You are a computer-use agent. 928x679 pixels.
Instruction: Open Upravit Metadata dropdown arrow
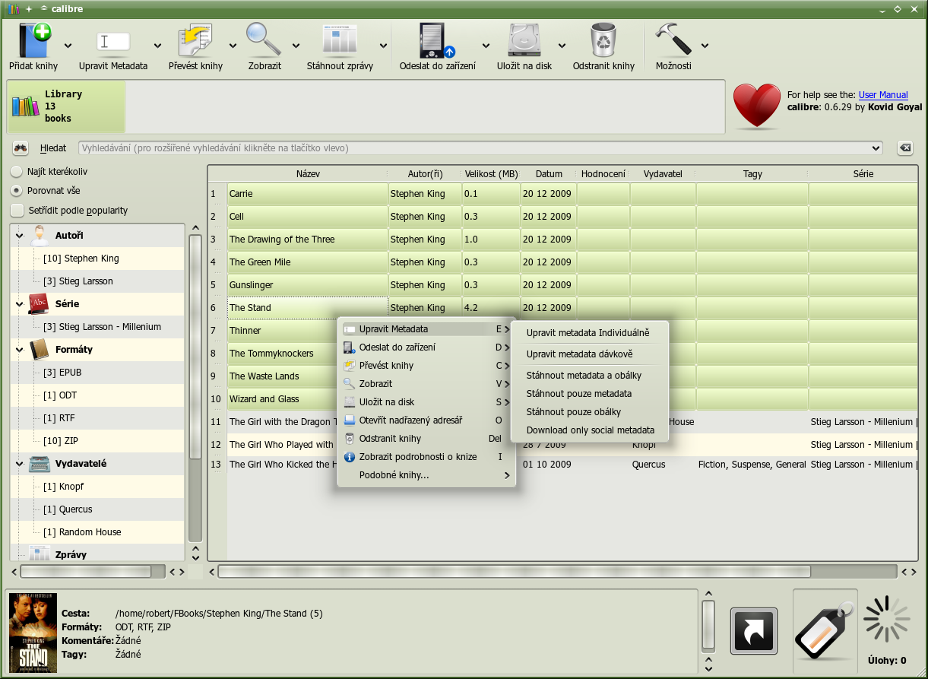158,46
